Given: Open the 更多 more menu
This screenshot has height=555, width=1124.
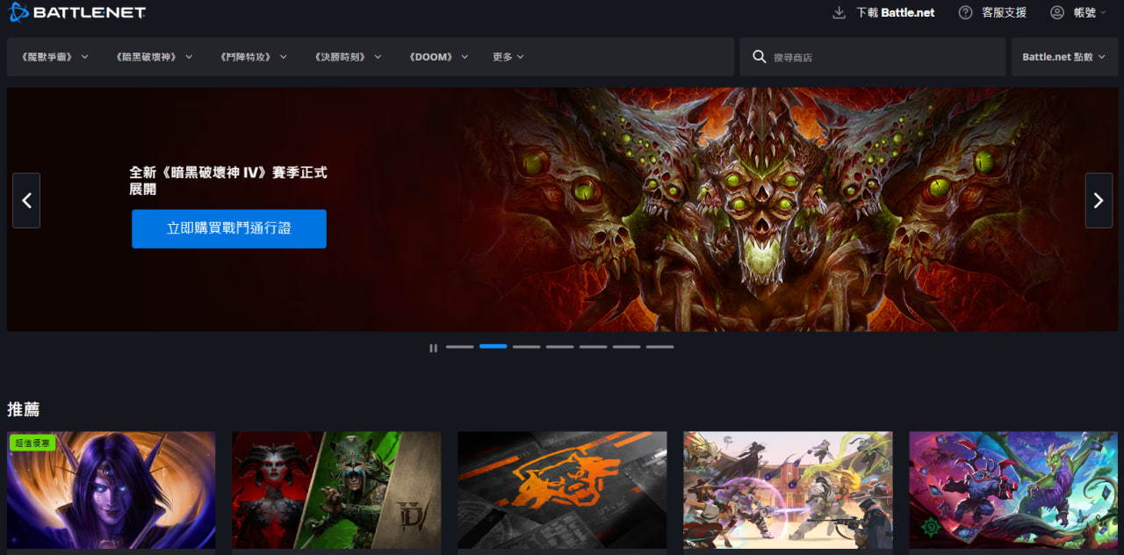Looking at the screenshot, I should coord(508,57).
